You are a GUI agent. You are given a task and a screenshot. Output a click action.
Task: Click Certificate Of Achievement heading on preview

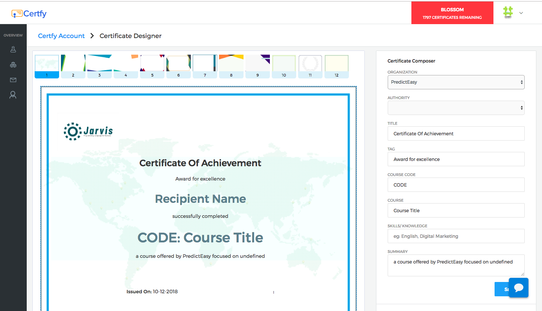200,163
